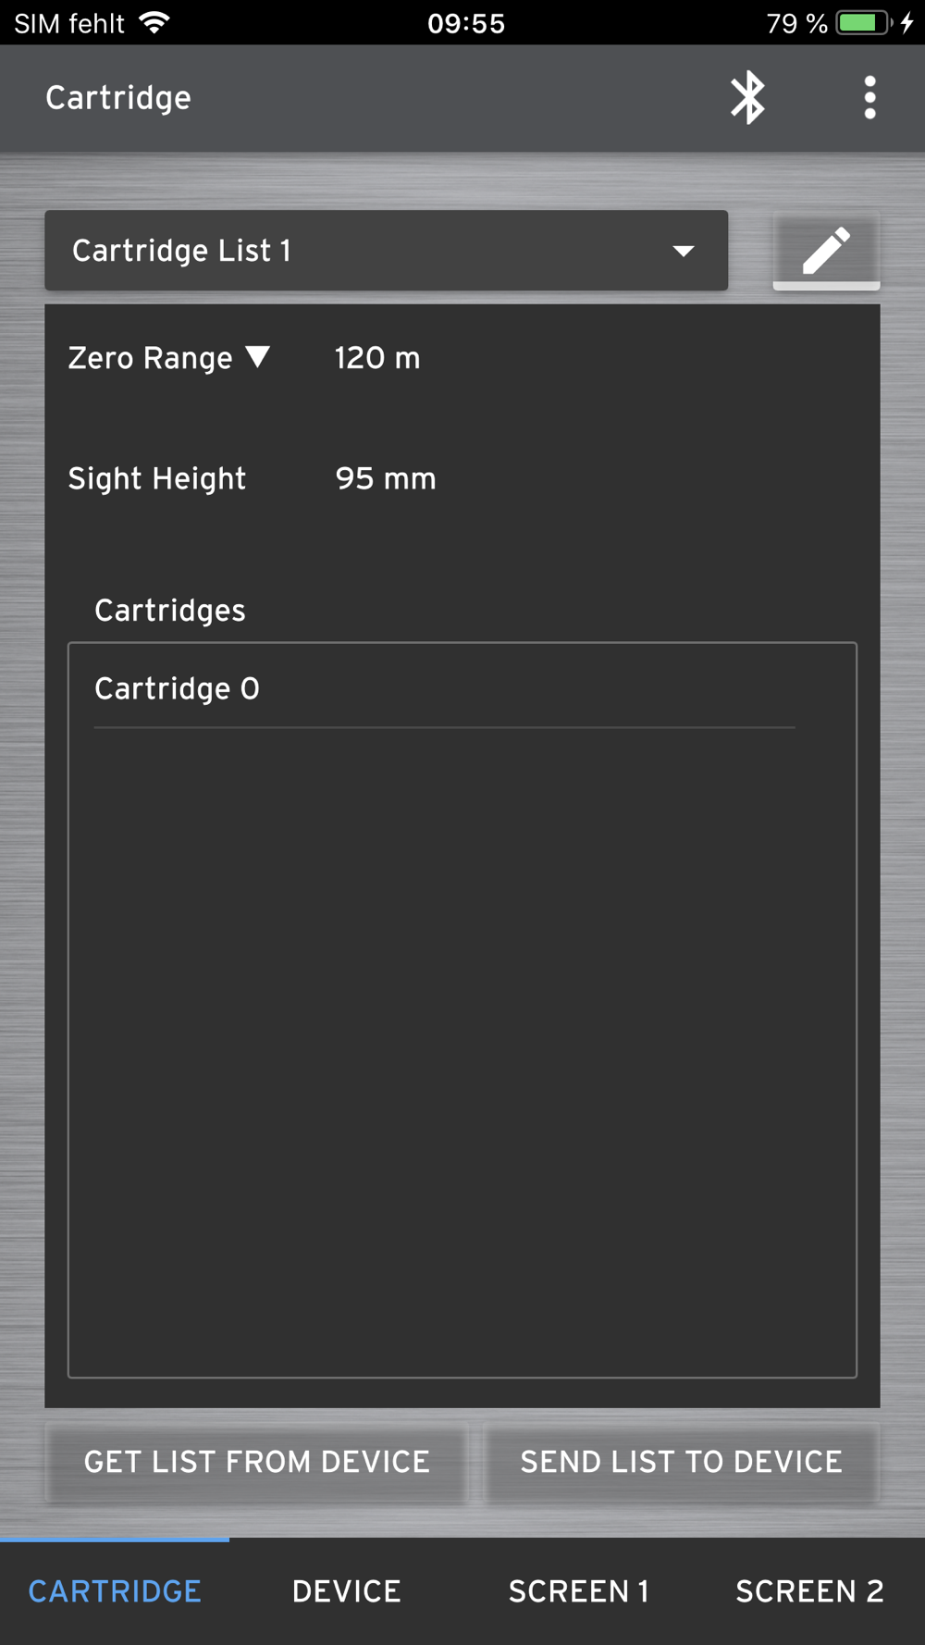Screen dimensions: 925x1645
Task: Tap the battery indicator icon
Action: [864, 22]
